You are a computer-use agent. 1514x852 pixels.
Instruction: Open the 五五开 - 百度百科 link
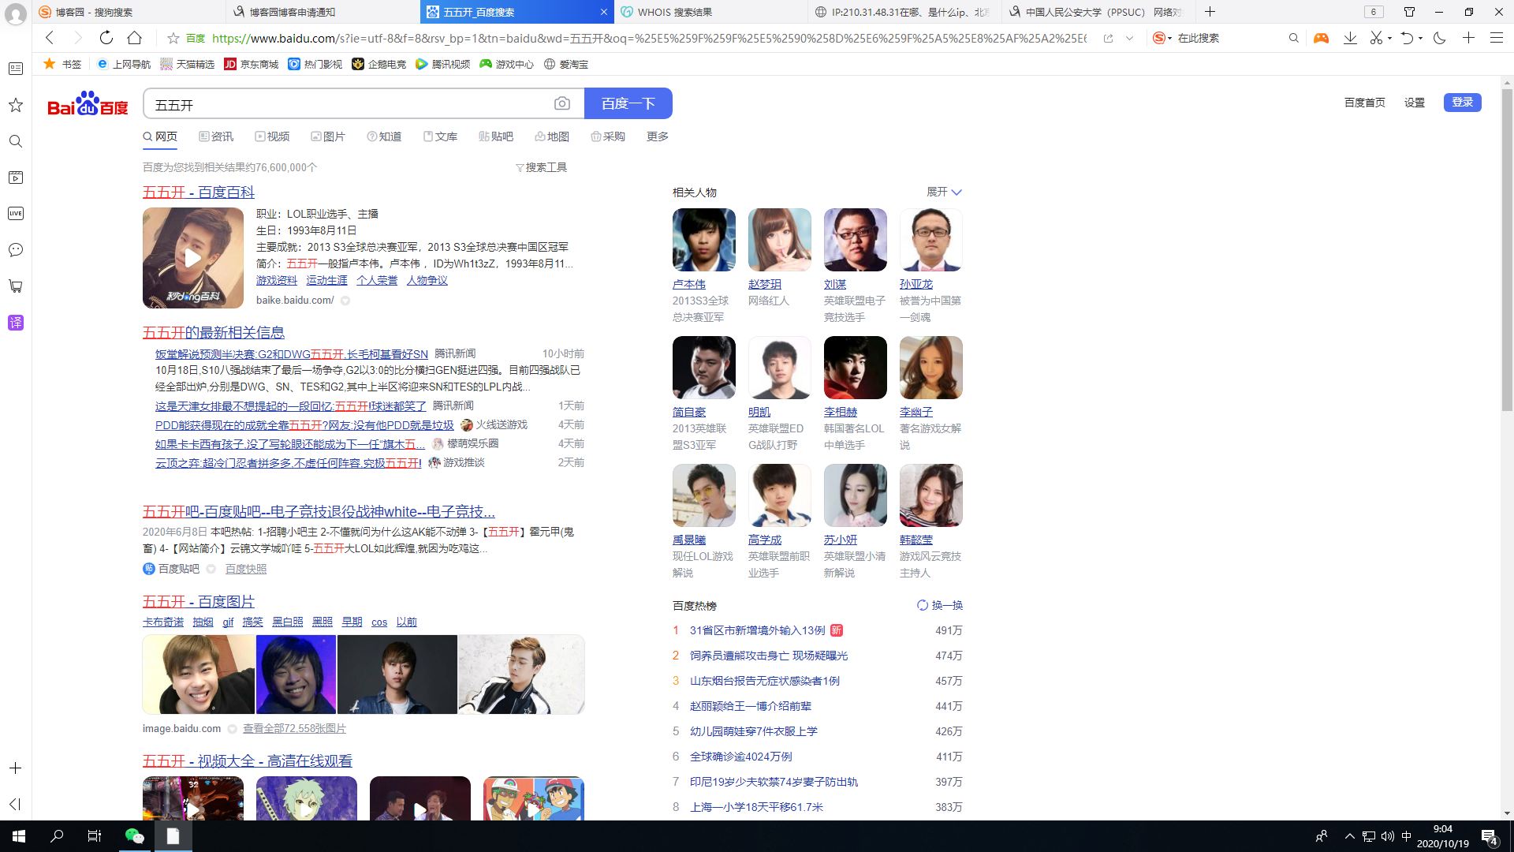pos(198,192)
